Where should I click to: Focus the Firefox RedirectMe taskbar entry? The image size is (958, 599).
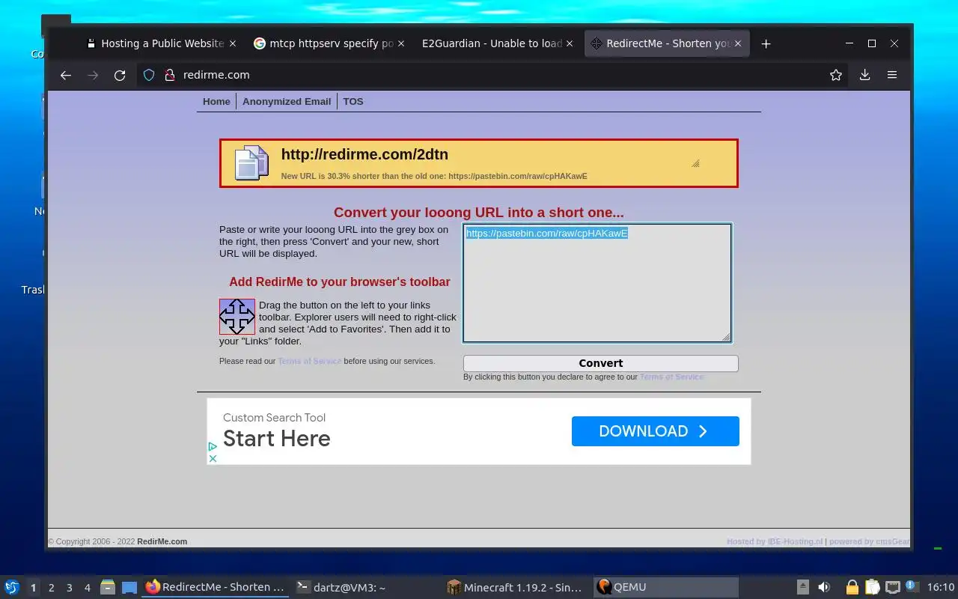pyautogui.click(x=216, y=587)
